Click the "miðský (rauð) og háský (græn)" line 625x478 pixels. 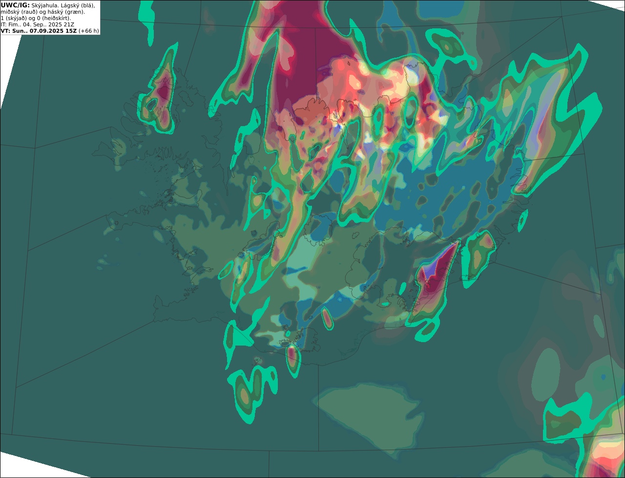click(42, 12)
